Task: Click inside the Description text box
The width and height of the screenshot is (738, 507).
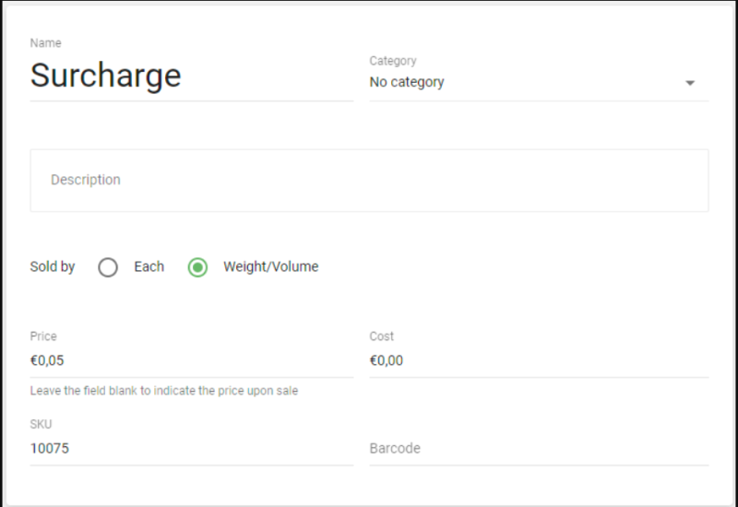Action: coord(369,180)
